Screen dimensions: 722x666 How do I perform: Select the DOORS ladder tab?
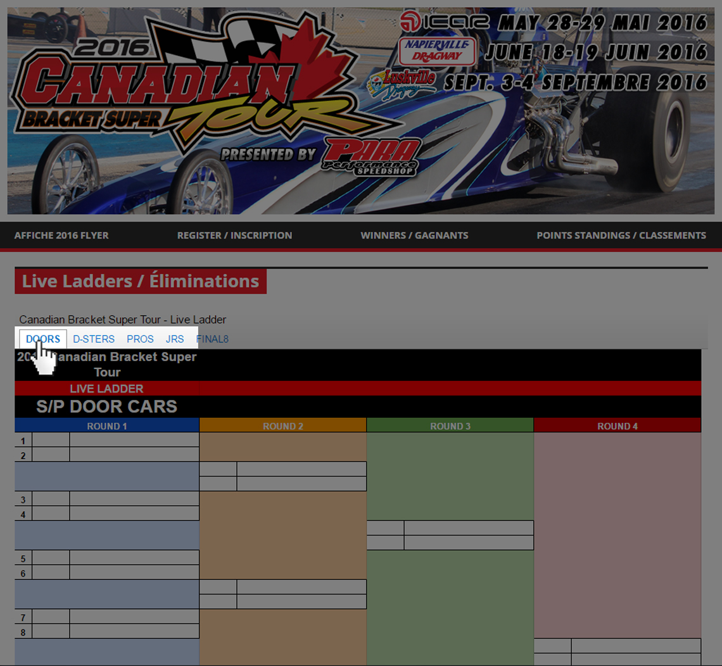[x=43, y=339]
